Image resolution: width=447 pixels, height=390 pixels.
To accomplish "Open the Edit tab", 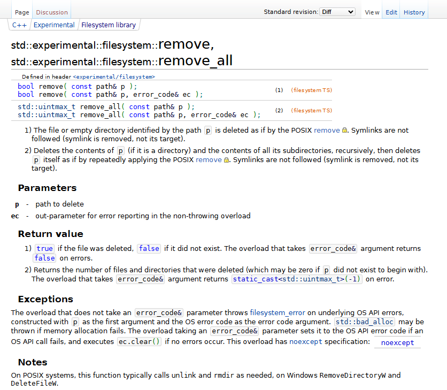I will coord(391,12).
